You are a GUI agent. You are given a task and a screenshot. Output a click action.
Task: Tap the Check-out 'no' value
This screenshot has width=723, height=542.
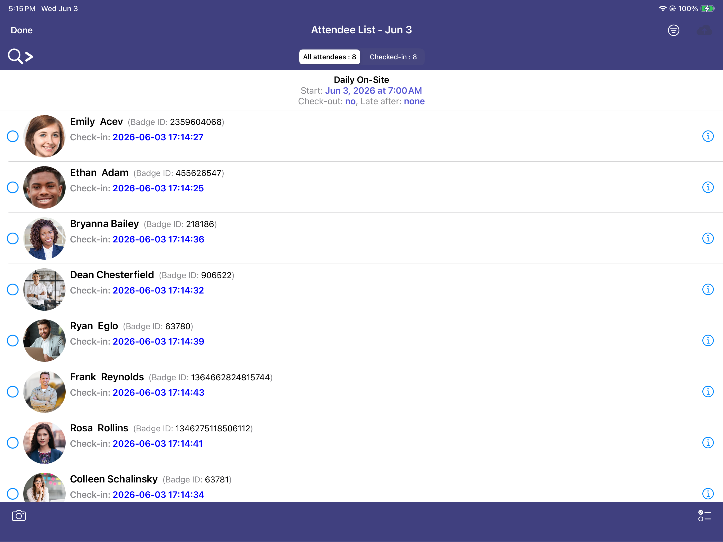point(350,101)
